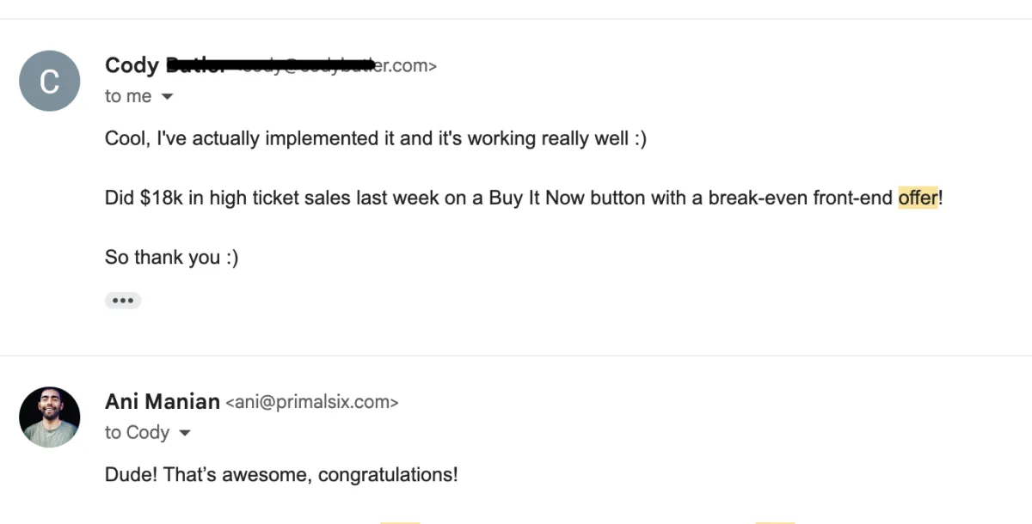
Task: Click the sender name "Cody"
Action: (132, 65)
